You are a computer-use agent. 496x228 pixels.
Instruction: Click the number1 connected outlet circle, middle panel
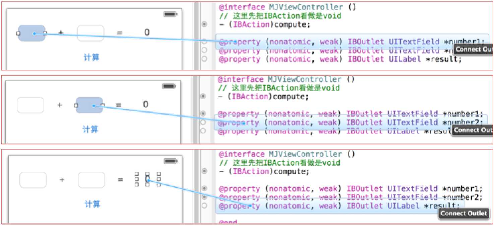click(x=203, y=114)
